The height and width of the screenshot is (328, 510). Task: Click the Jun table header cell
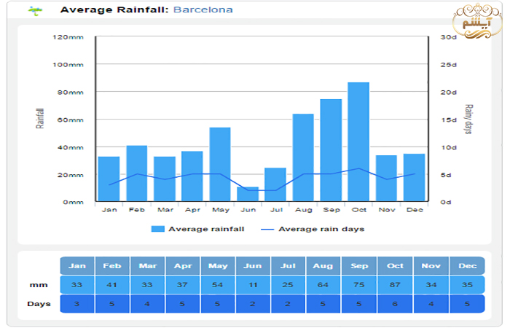(254, 266)
